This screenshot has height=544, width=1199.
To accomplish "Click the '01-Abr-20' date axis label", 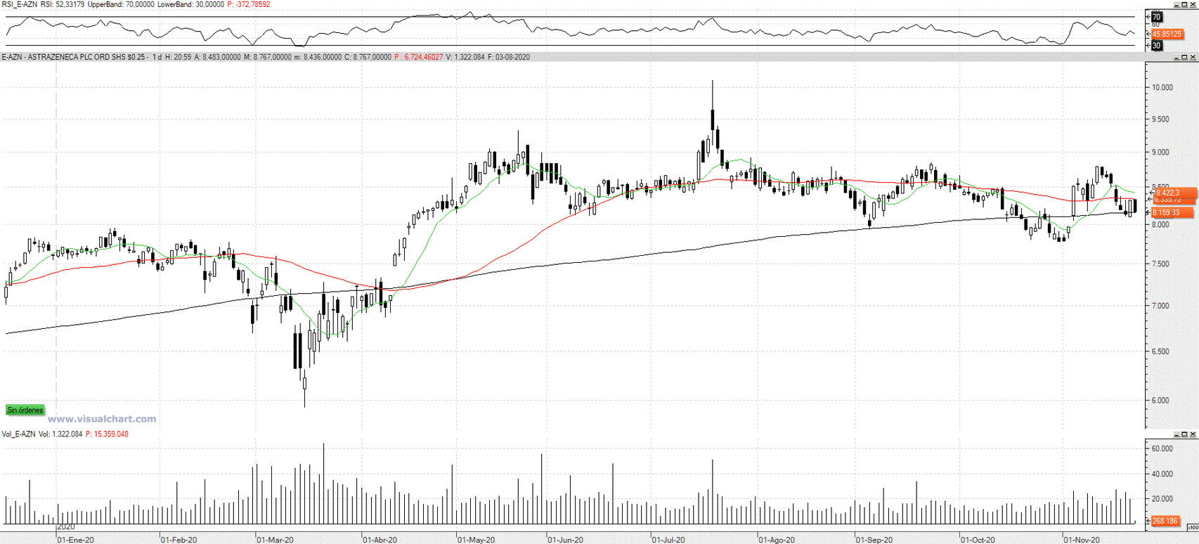I will [x=380, y=540].
